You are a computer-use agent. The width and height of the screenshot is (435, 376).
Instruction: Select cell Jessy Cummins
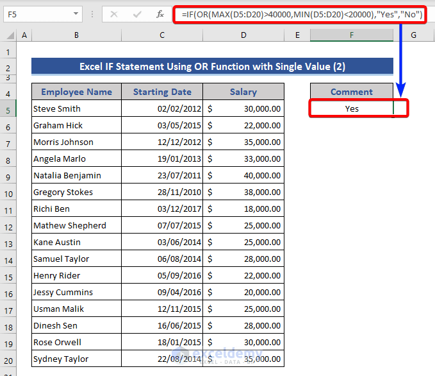(x=77, y=292)
